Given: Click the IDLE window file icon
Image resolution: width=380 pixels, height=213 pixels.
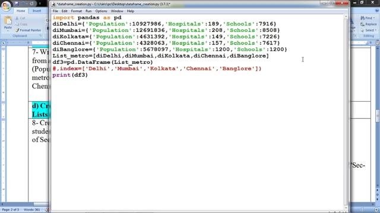Looking at the screenshot, I should 54,4.
